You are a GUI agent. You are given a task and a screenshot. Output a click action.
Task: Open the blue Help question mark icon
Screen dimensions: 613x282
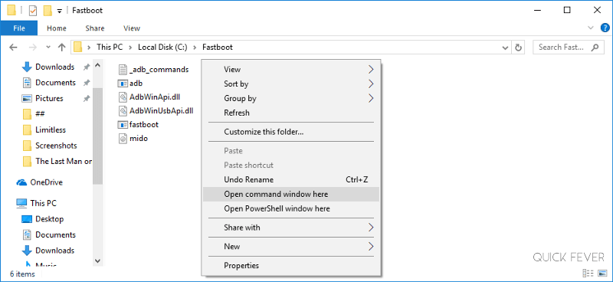tap(605, 28)
